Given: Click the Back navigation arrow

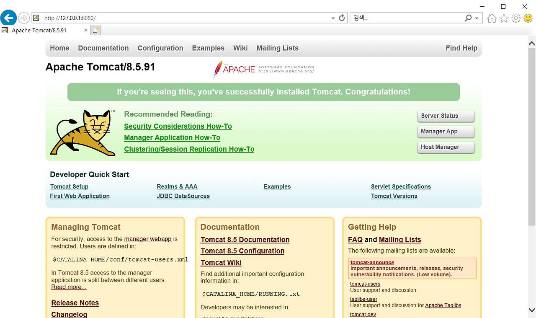Looking at the screenshot, I should [8, 17].
